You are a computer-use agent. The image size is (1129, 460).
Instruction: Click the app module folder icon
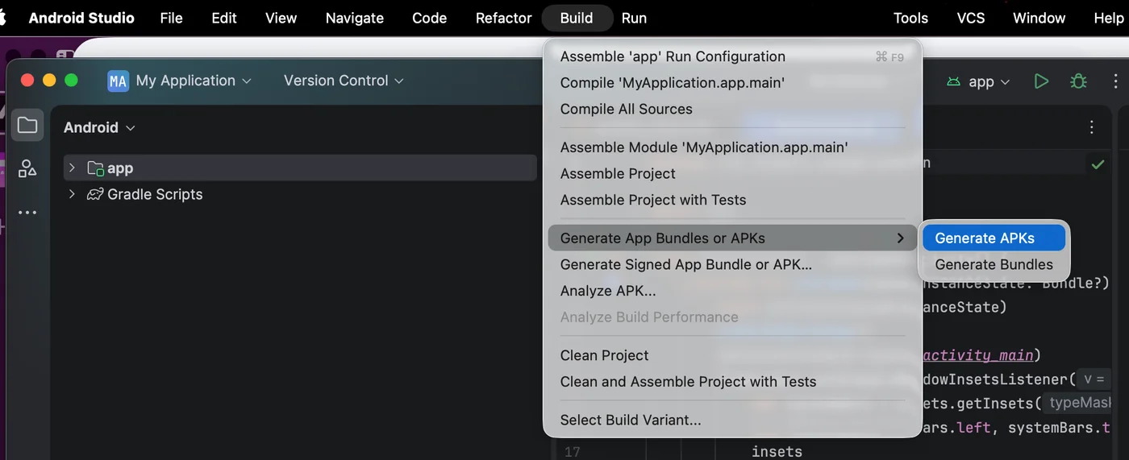pyautogui.click(x=95, y=168)
